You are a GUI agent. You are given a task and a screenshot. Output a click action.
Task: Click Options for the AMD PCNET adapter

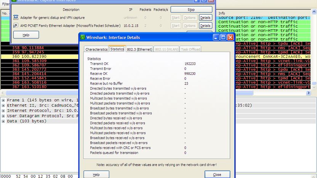190,25
